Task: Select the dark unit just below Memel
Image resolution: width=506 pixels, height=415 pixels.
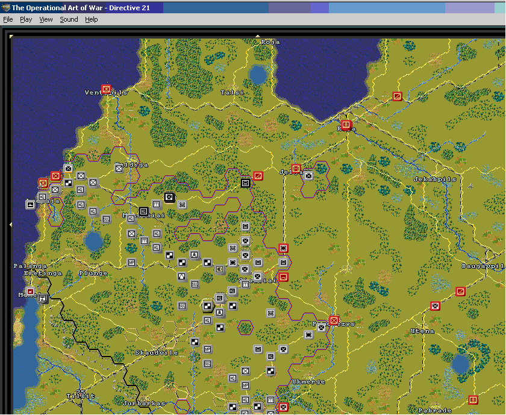Action: tap(43, 299)
